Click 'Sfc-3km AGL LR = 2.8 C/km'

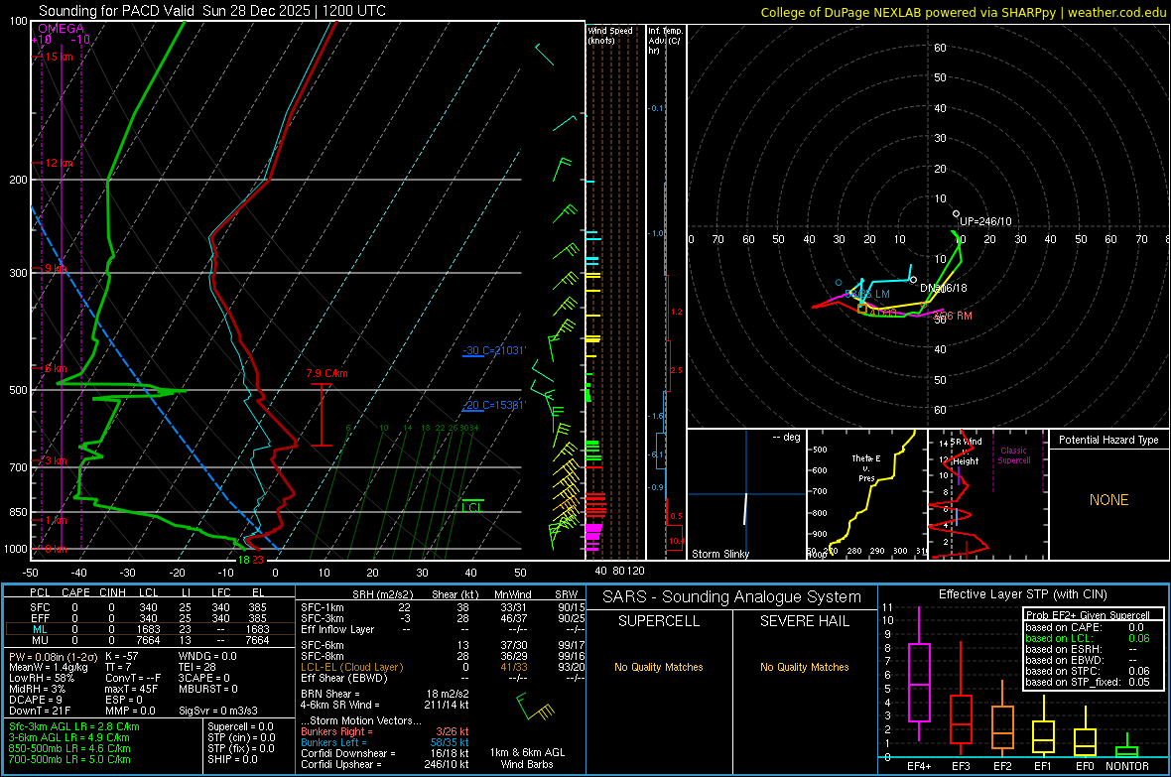pos(74,727)
